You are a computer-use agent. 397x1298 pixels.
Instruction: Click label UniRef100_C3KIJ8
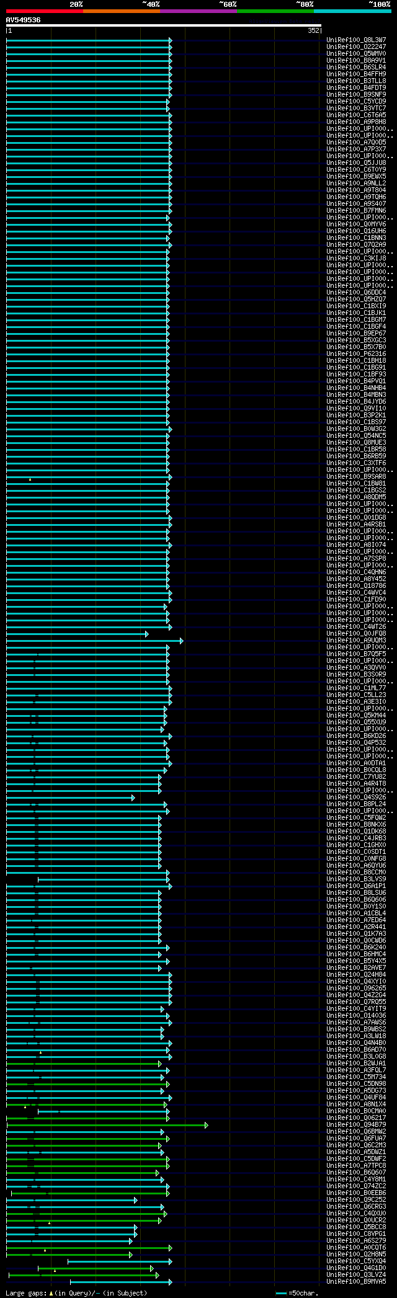pyautogui.click(x=356, y=258)
